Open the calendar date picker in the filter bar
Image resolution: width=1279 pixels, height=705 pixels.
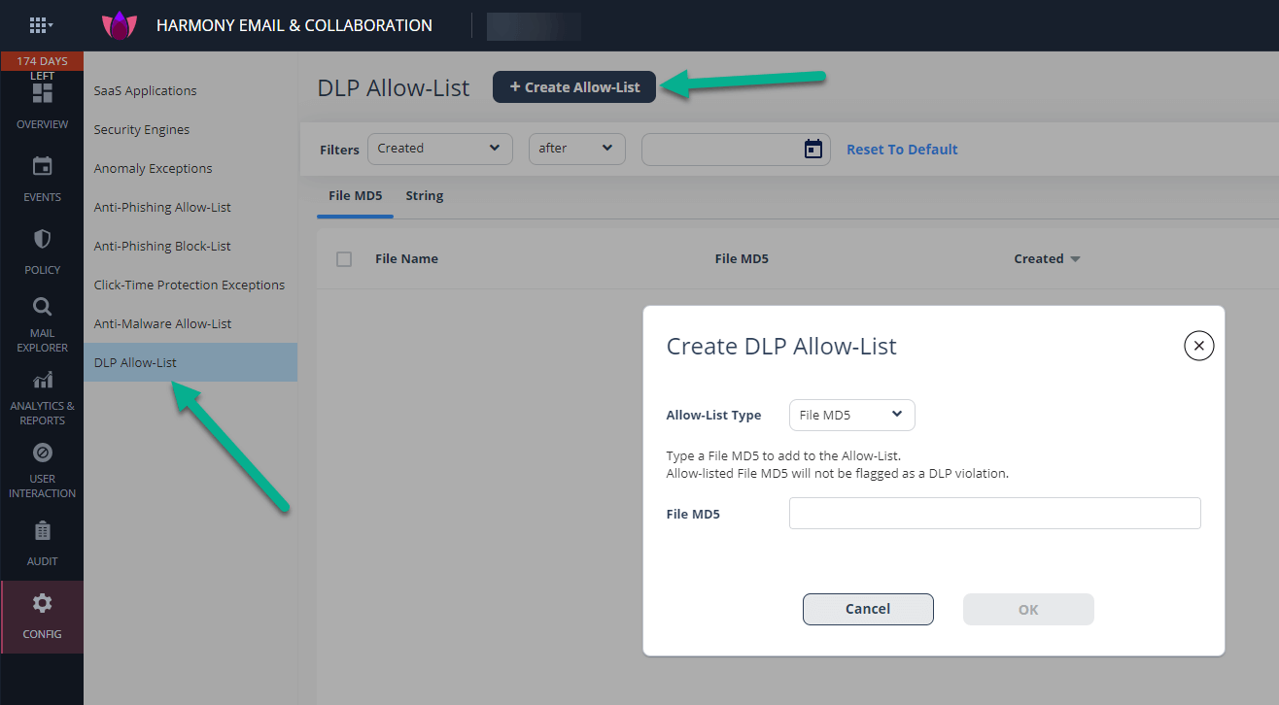click(812, 149)
